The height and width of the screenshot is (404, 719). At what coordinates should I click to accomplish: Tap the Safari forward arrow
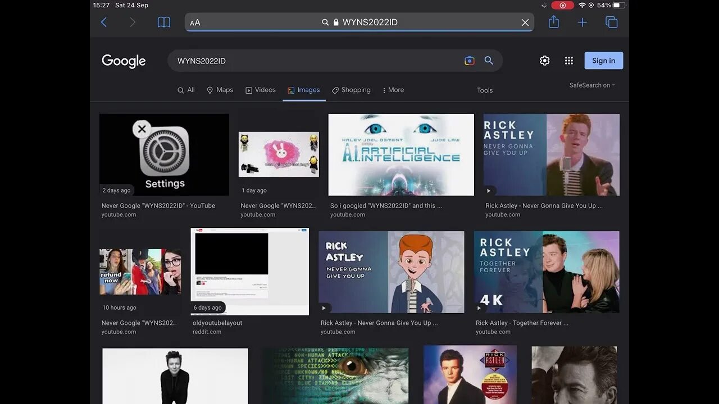pyautogui.click(x=133, y=22)
